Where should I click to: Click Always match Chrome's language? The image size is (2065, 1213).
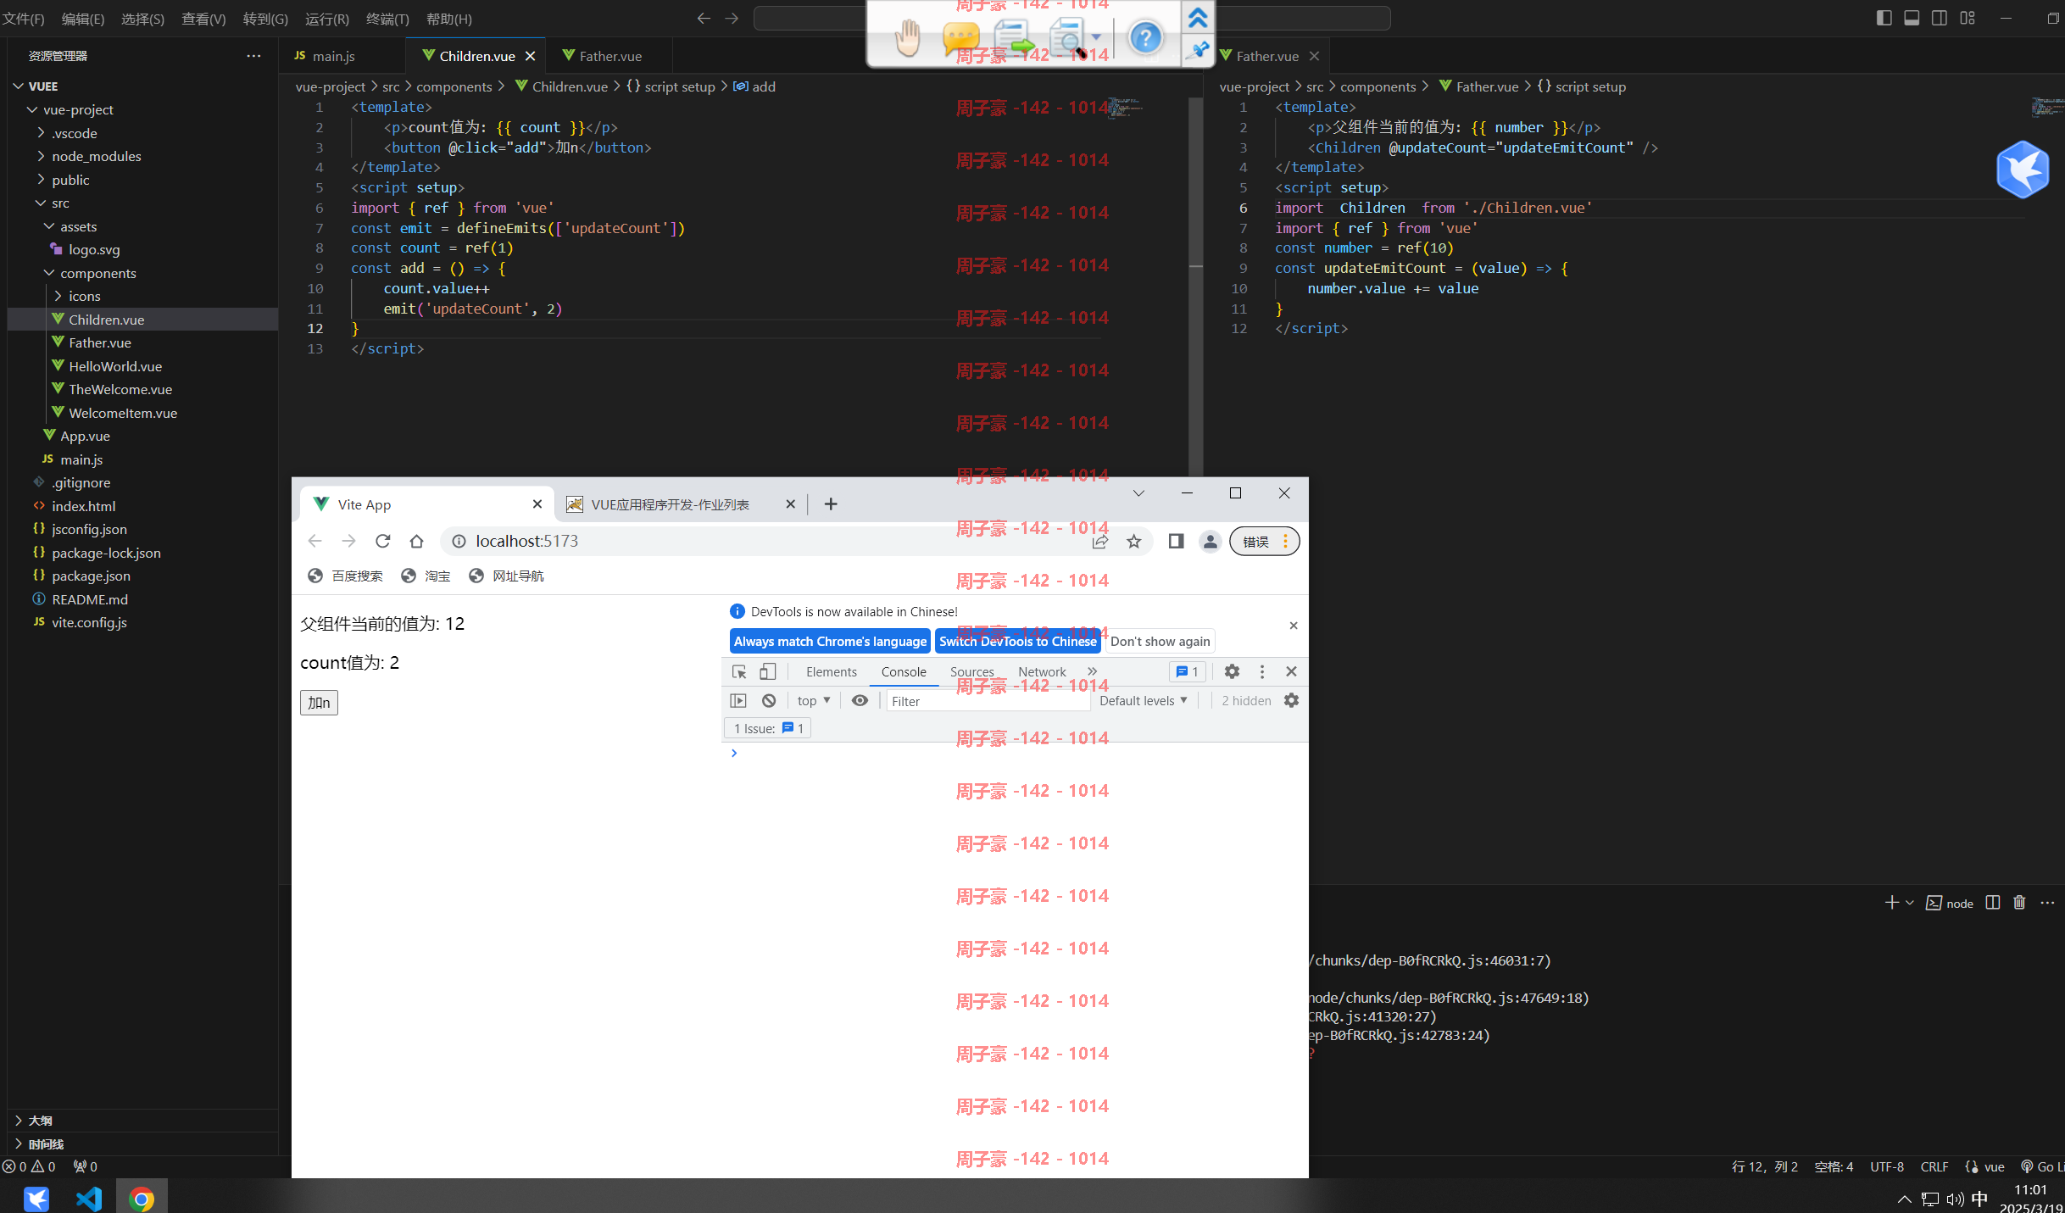point(830,642)
